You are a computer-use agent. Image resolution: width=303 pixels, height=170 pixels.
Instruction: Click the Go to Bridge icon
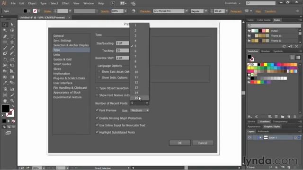click(x=113, y=3)
